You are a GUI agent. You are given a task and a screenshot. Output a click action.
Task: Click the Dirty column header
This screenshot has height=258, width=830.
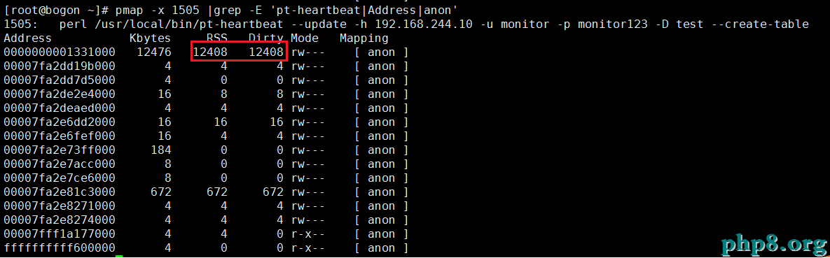(266, 38)
